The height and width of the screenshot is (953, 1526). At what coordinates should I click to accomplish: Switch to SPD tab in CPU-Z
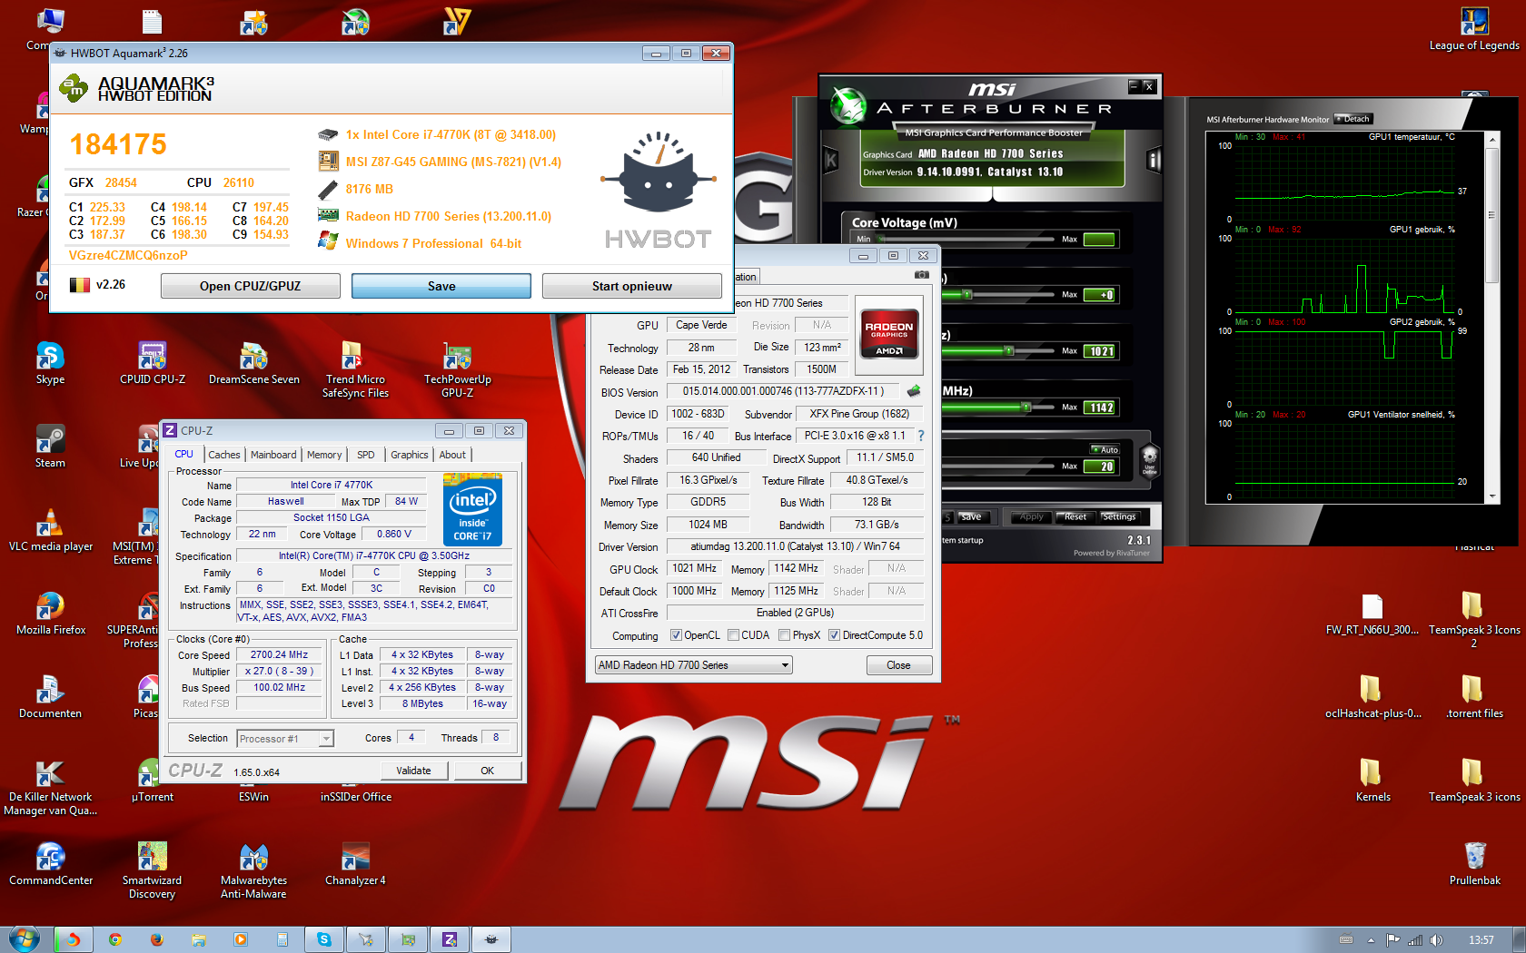click(x=365, y=455)
